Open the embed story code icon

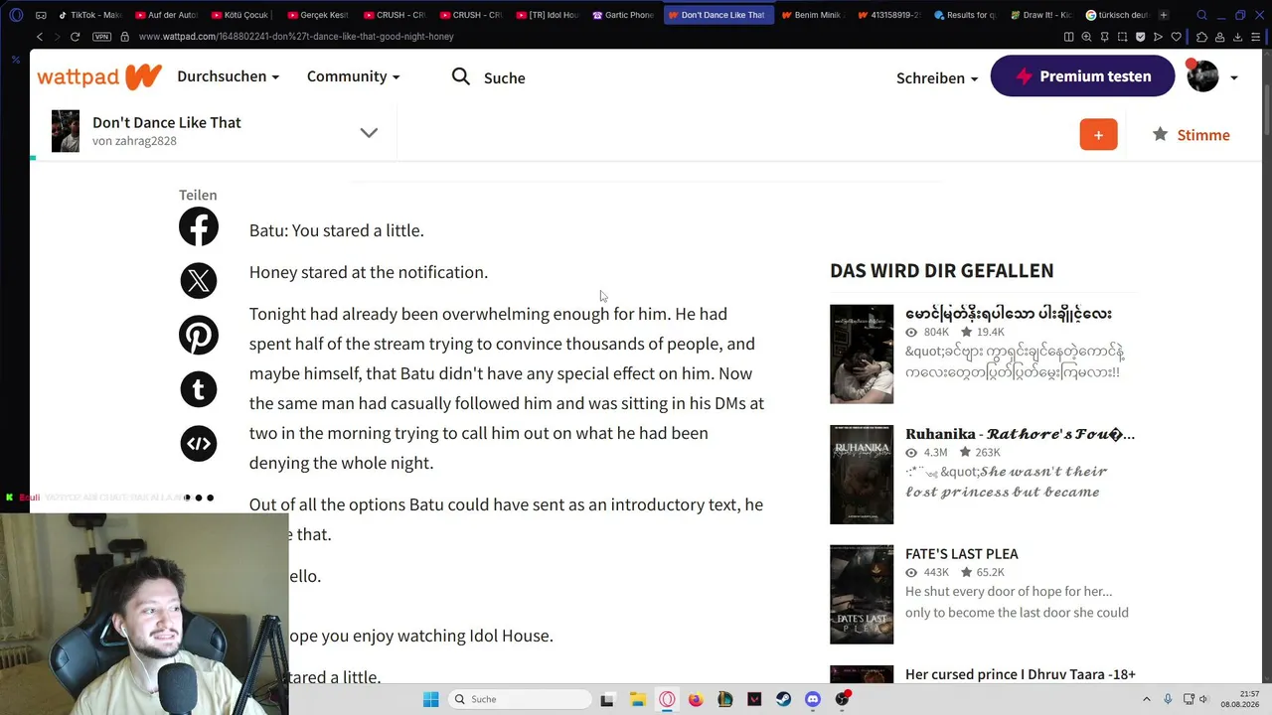(199, 443)
